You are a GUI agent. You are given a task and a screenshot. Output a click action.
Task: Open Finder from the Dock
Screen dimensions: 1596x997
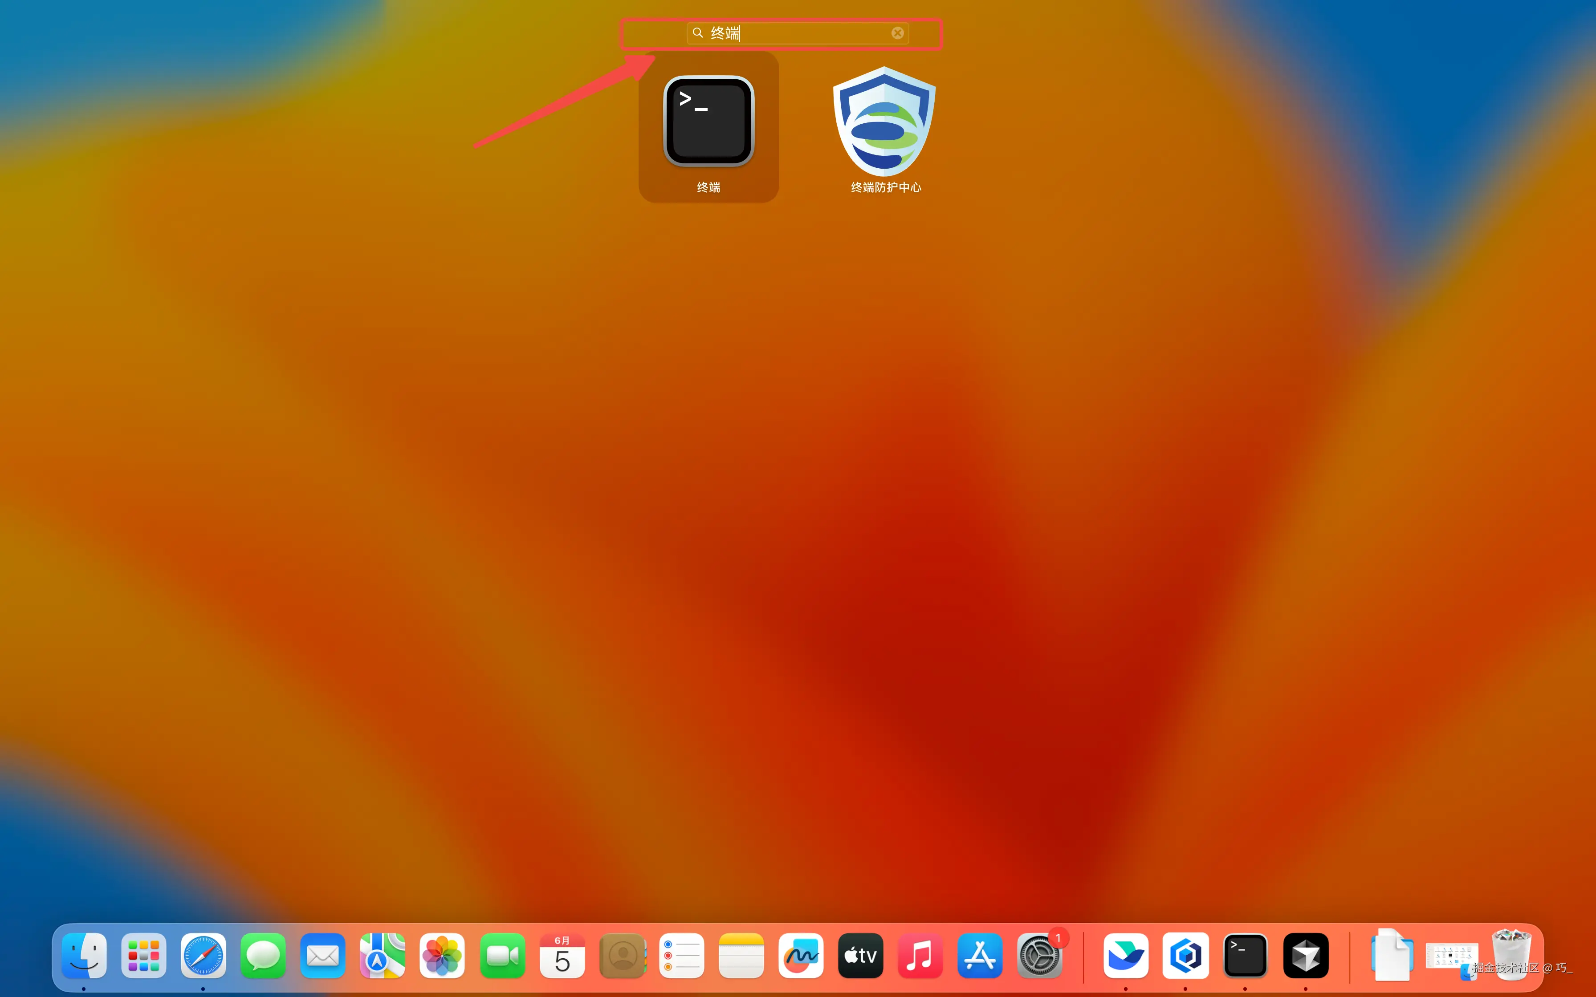(84, 956)
